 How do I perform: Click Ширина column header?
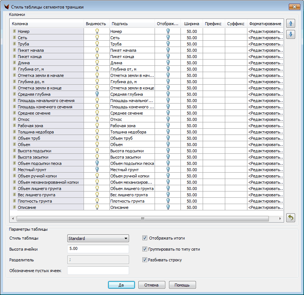pos(192,24)
